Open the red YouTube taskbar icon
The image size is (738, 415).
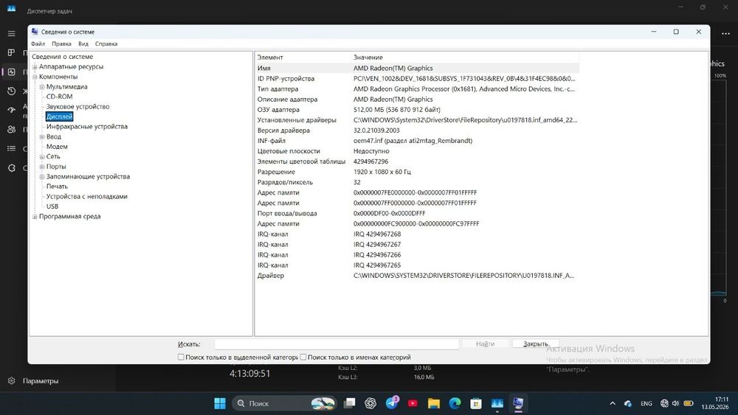413,403
